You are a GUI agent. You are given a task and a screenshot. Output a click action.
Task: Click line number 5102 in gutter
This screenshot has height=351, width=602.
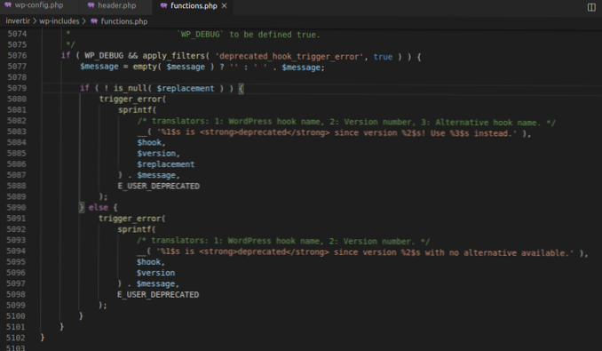[16, 338]
